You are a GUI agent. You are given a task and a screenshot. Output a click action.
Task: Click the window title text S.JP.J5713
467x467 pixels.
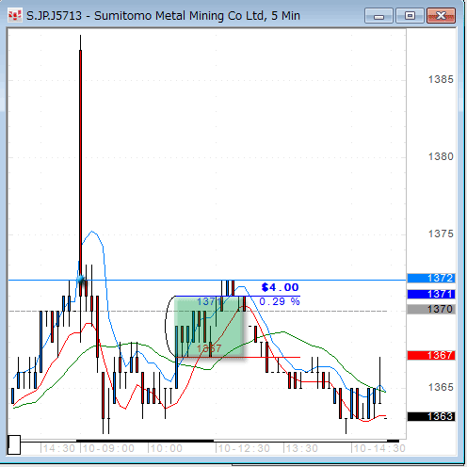(x=54, y=16)
